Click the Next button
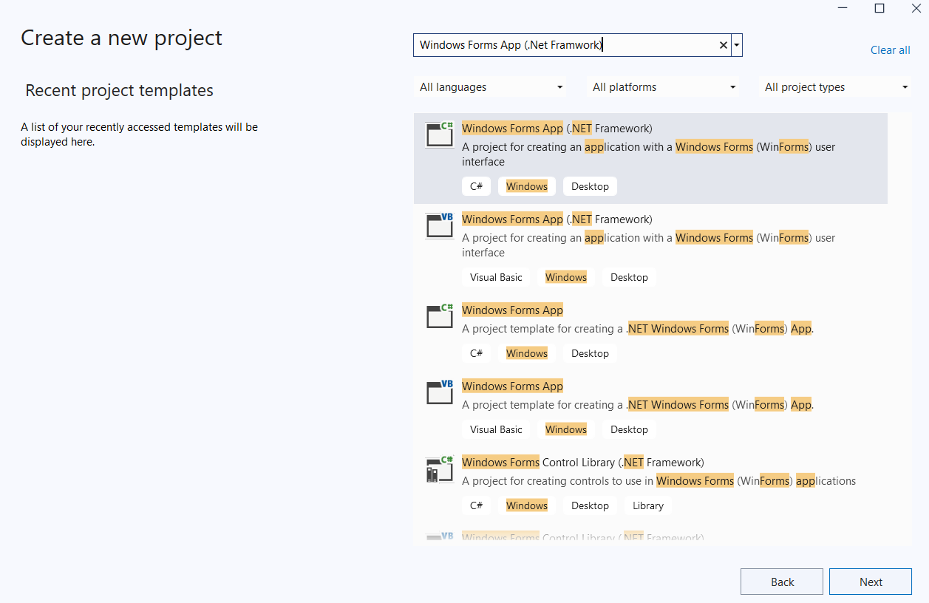 point(870,582)
